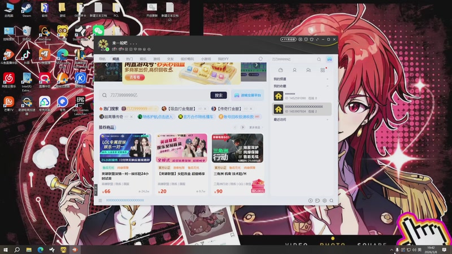452x254 pixels.
Task: Click the YY user avatar
Action: (x=103, y=45)
